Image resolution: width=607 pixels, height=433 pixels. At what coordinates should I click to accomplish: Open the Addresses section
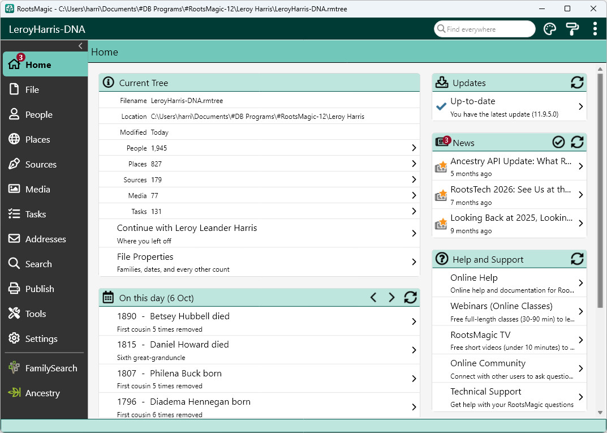tap(45, 239)
